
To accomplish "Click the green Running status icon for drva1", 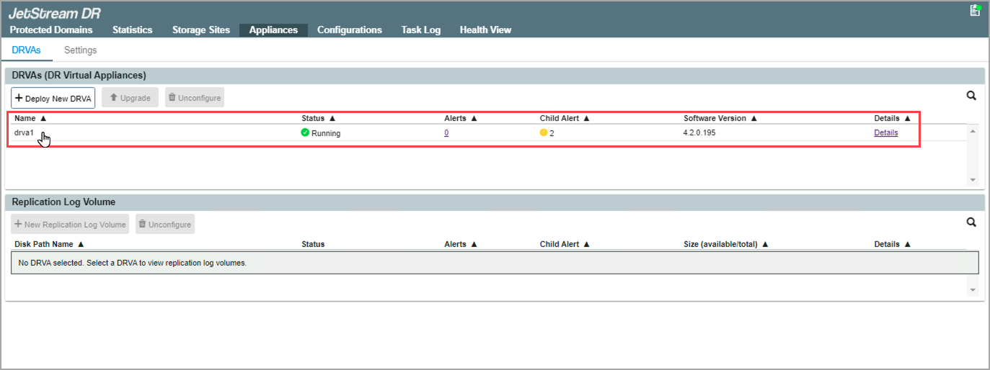I will (x=305, y=132).
